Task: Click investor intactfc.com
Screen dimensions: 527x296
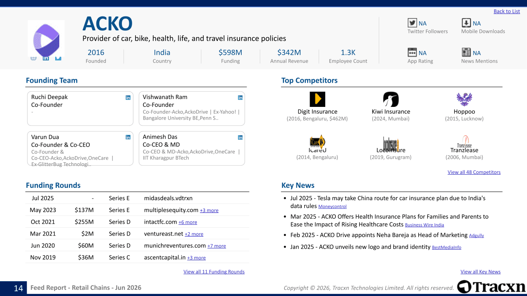Action: pos(161,222)
